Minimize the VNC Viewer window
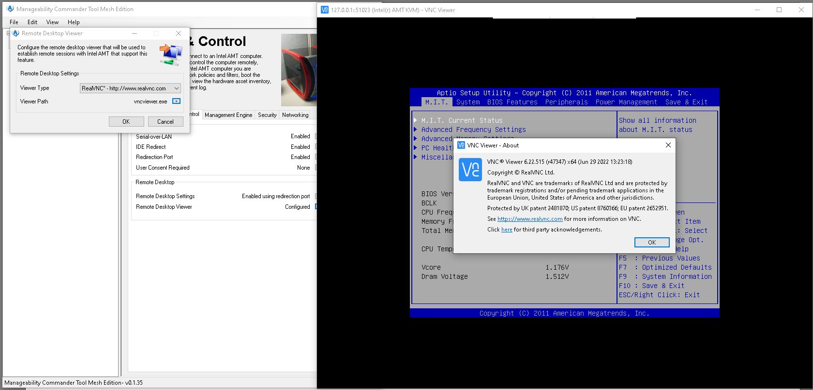Viewport: 813px width, 390px height. (x=757, y=10)
